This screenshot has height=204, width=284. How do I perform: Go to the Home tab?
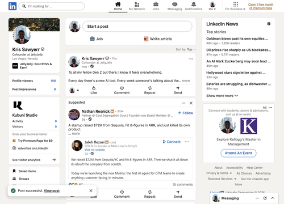point(118,6)
